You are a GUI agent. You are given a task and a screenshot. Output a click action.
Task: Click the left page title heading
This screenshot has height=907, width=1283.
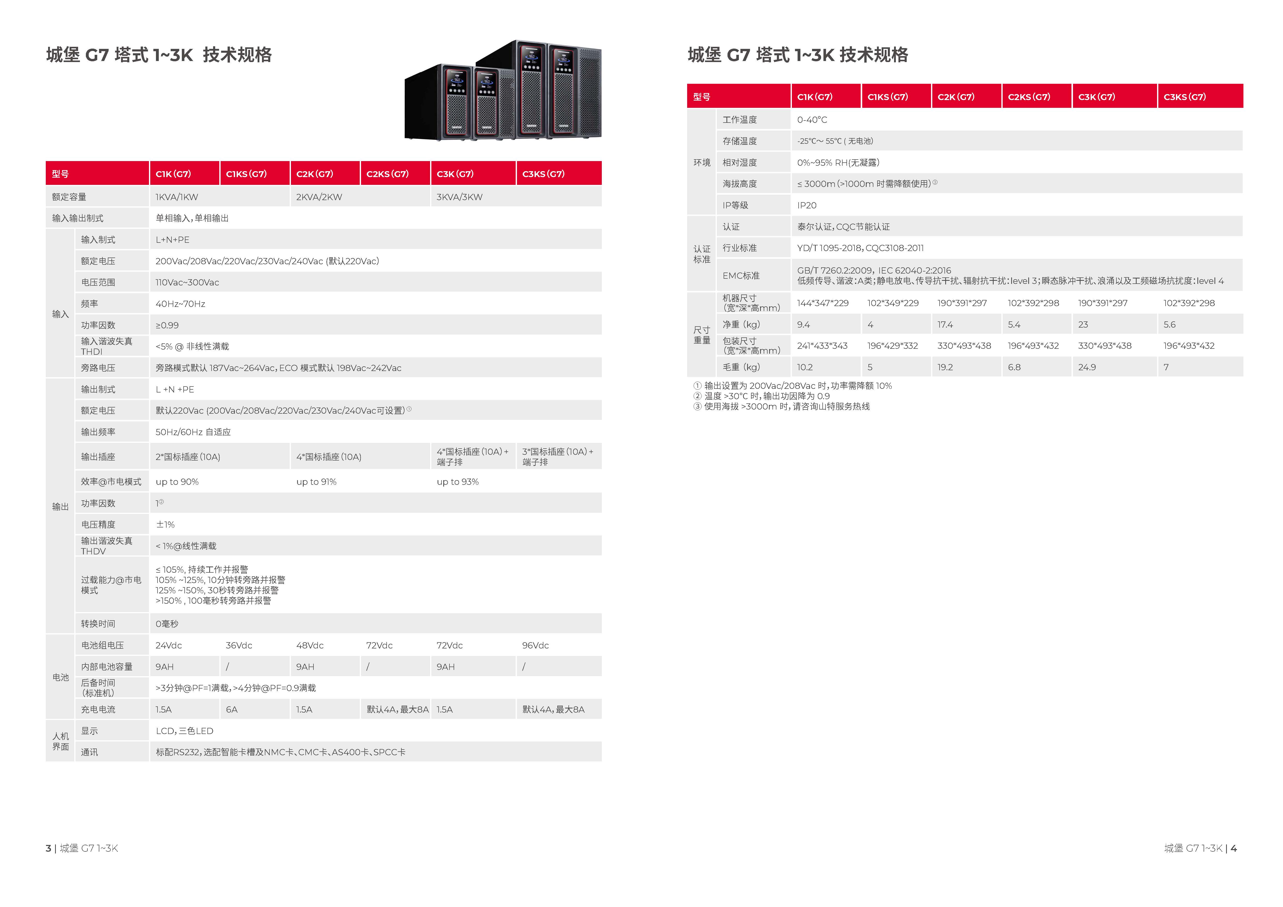pos(159,55)
